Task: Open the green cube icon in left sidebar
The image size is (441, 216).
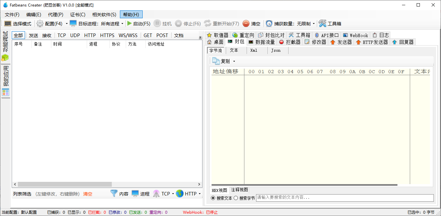Action: pos(5,58)
